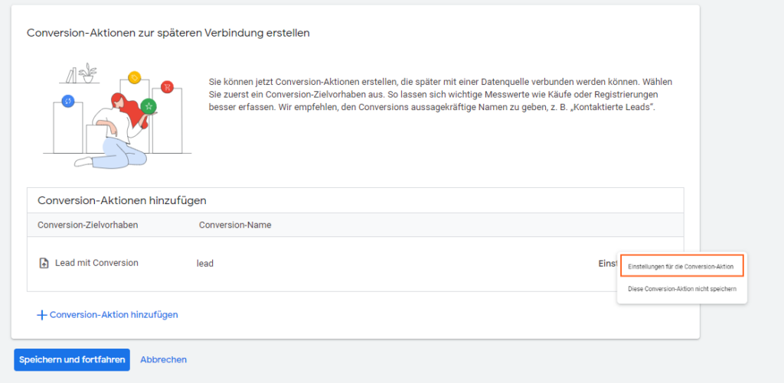Click the upload icon beside Lead mit Conversion
This screenshot has height=383, width=784.
coord(44,263)
